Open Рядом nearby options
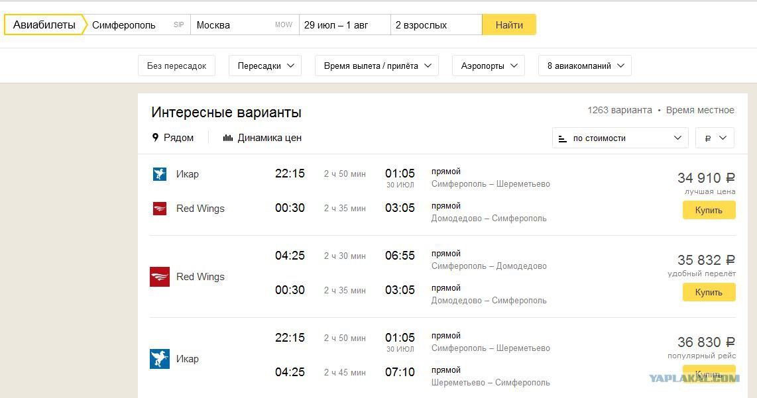 (173, 138)
